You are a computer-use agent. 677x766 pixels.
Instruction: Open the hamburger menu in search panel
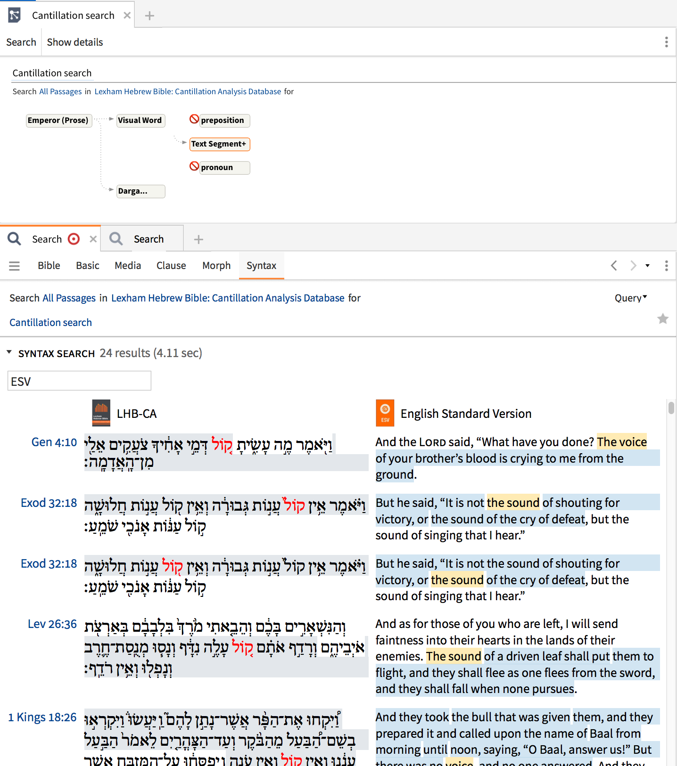[15, 266]
